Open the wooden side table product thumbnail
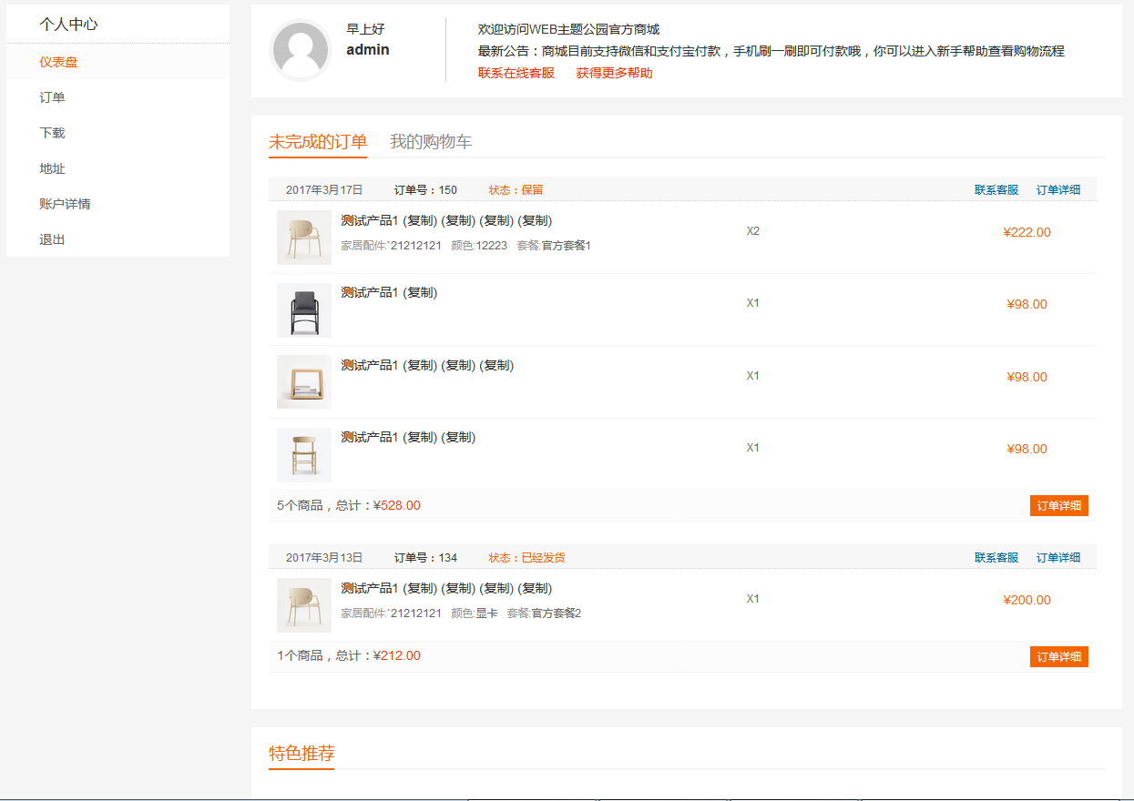 (303, 381)
